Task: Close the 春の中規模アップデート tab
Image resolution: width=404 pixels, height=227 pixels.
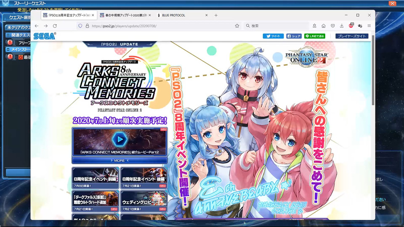Action: [150, 15]
